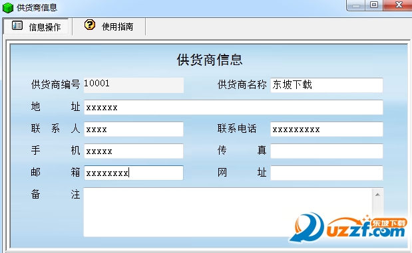Click the question mark help icon
This screenshot has height=253, width=412.
coord(90,25)
